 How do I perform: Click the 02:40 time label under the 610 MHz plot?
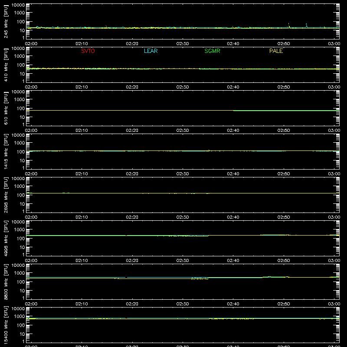click(x=233, y=131)
